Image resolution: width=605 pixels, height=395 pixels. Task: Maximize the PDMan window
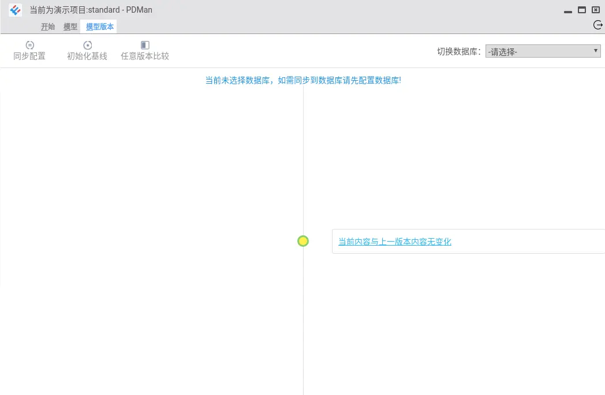[x=582, y=10]
